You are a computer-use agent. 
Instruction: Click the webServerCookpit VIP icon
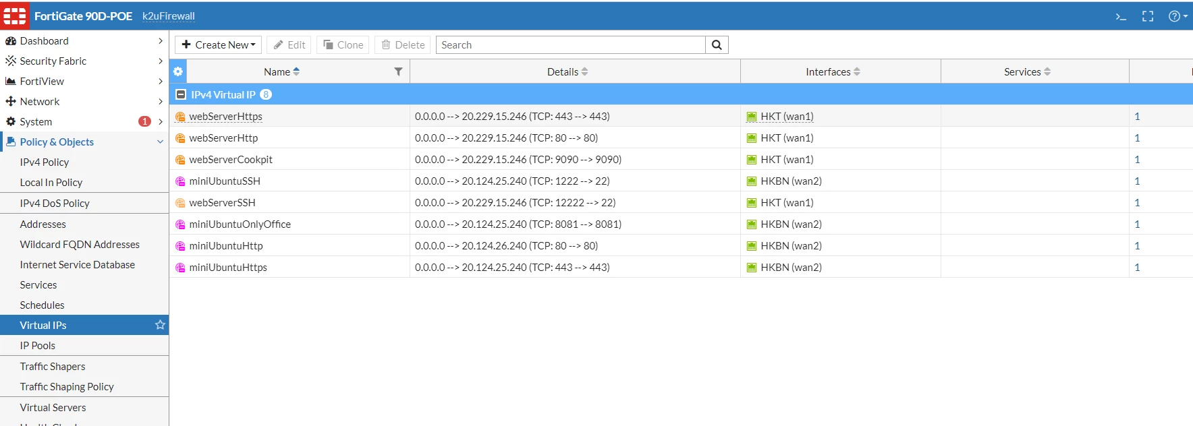point(180,160)
